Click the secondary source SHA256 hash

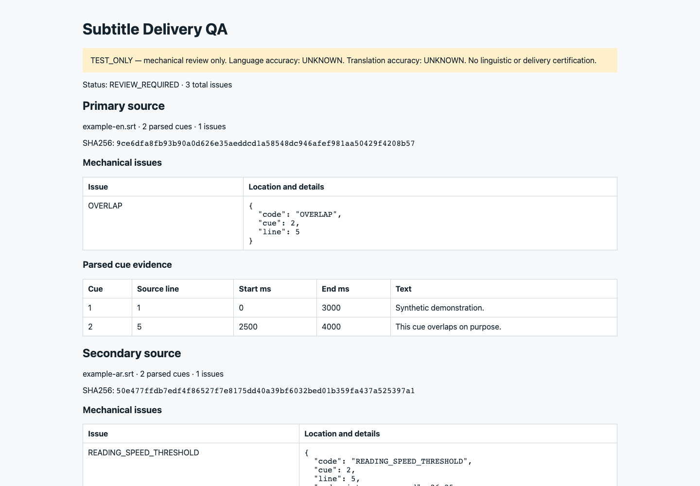click(265, 391)
